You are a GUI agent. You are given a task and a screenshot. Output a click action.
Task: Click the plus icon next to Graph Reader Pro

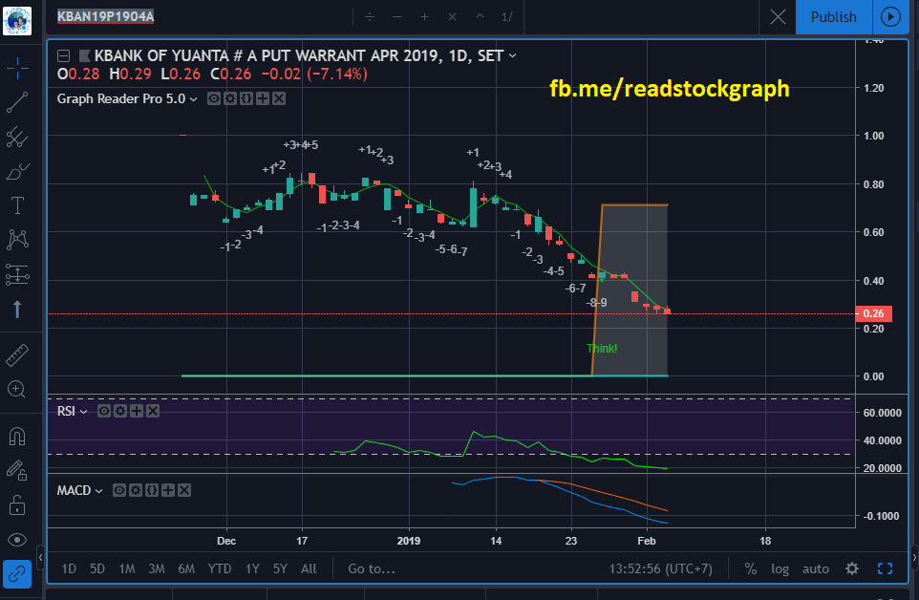(x=263, y=98)
